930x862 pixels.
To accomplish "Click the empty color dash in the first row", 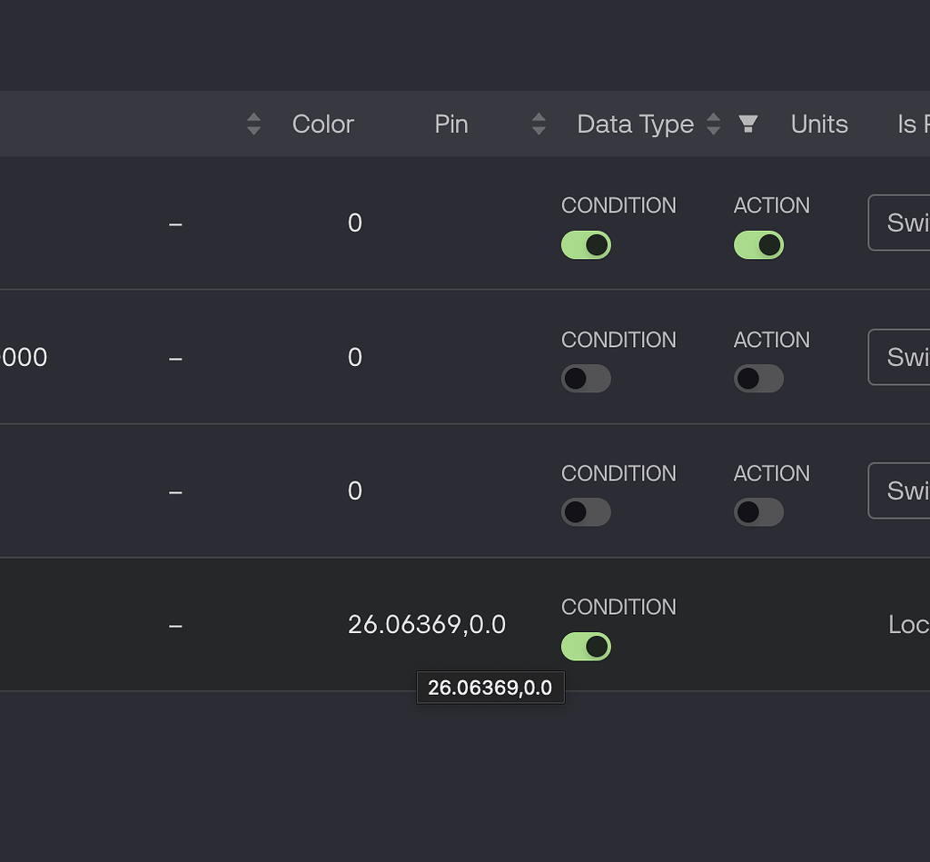I will pyautogui.click(x=175, y=223).
